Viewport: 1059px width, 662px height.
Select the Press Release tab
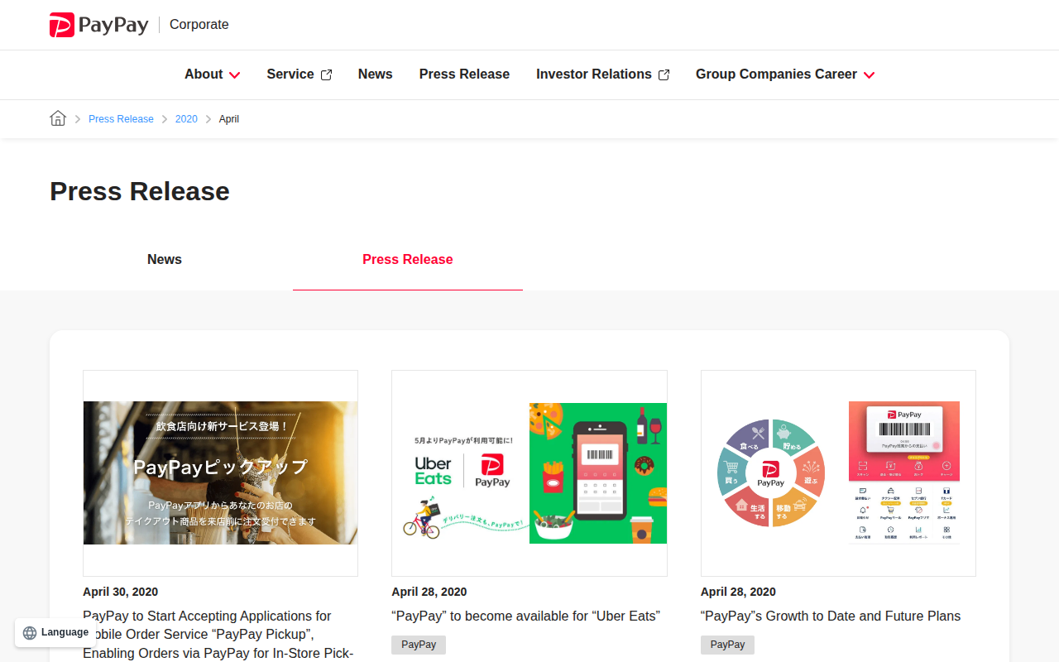tap(408, 260)
